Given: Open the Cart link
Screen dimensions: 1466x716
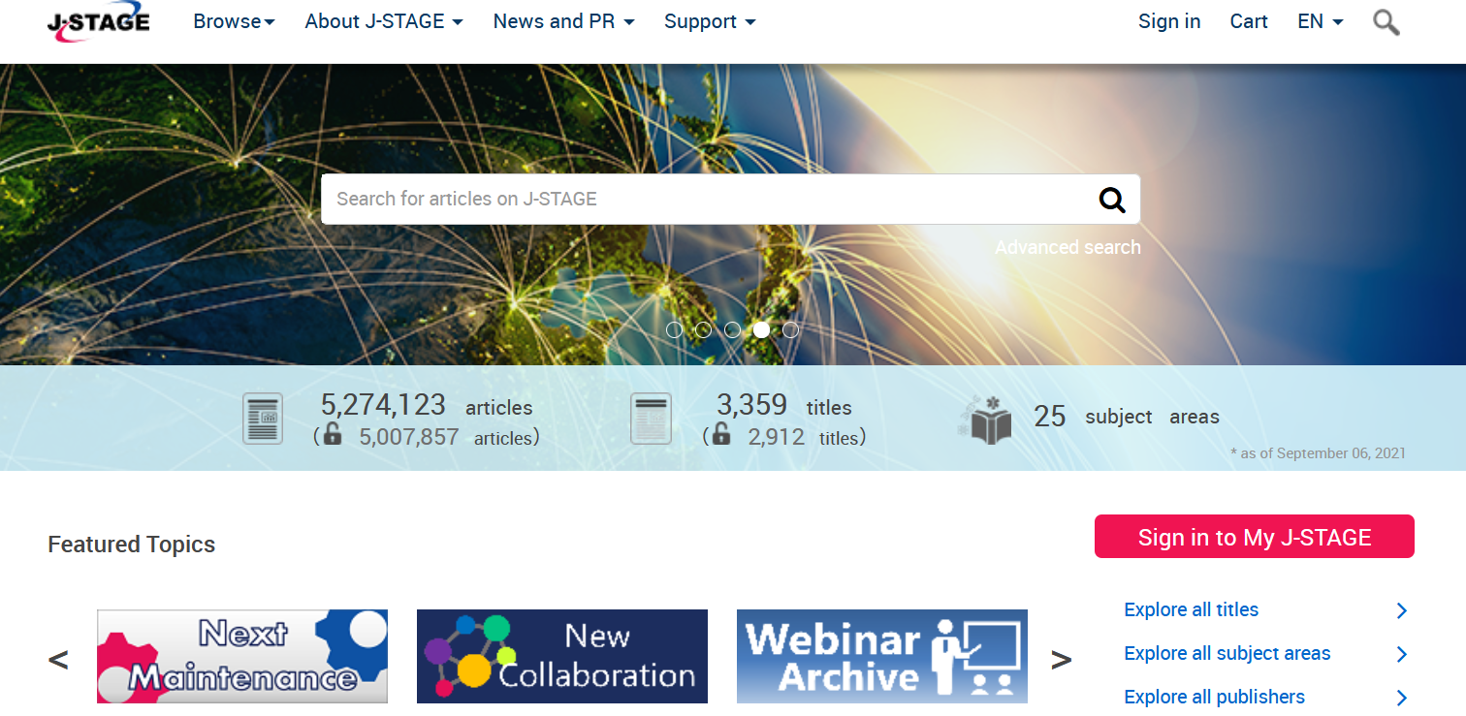Looking at the screenshot, I should (1249, 21).
